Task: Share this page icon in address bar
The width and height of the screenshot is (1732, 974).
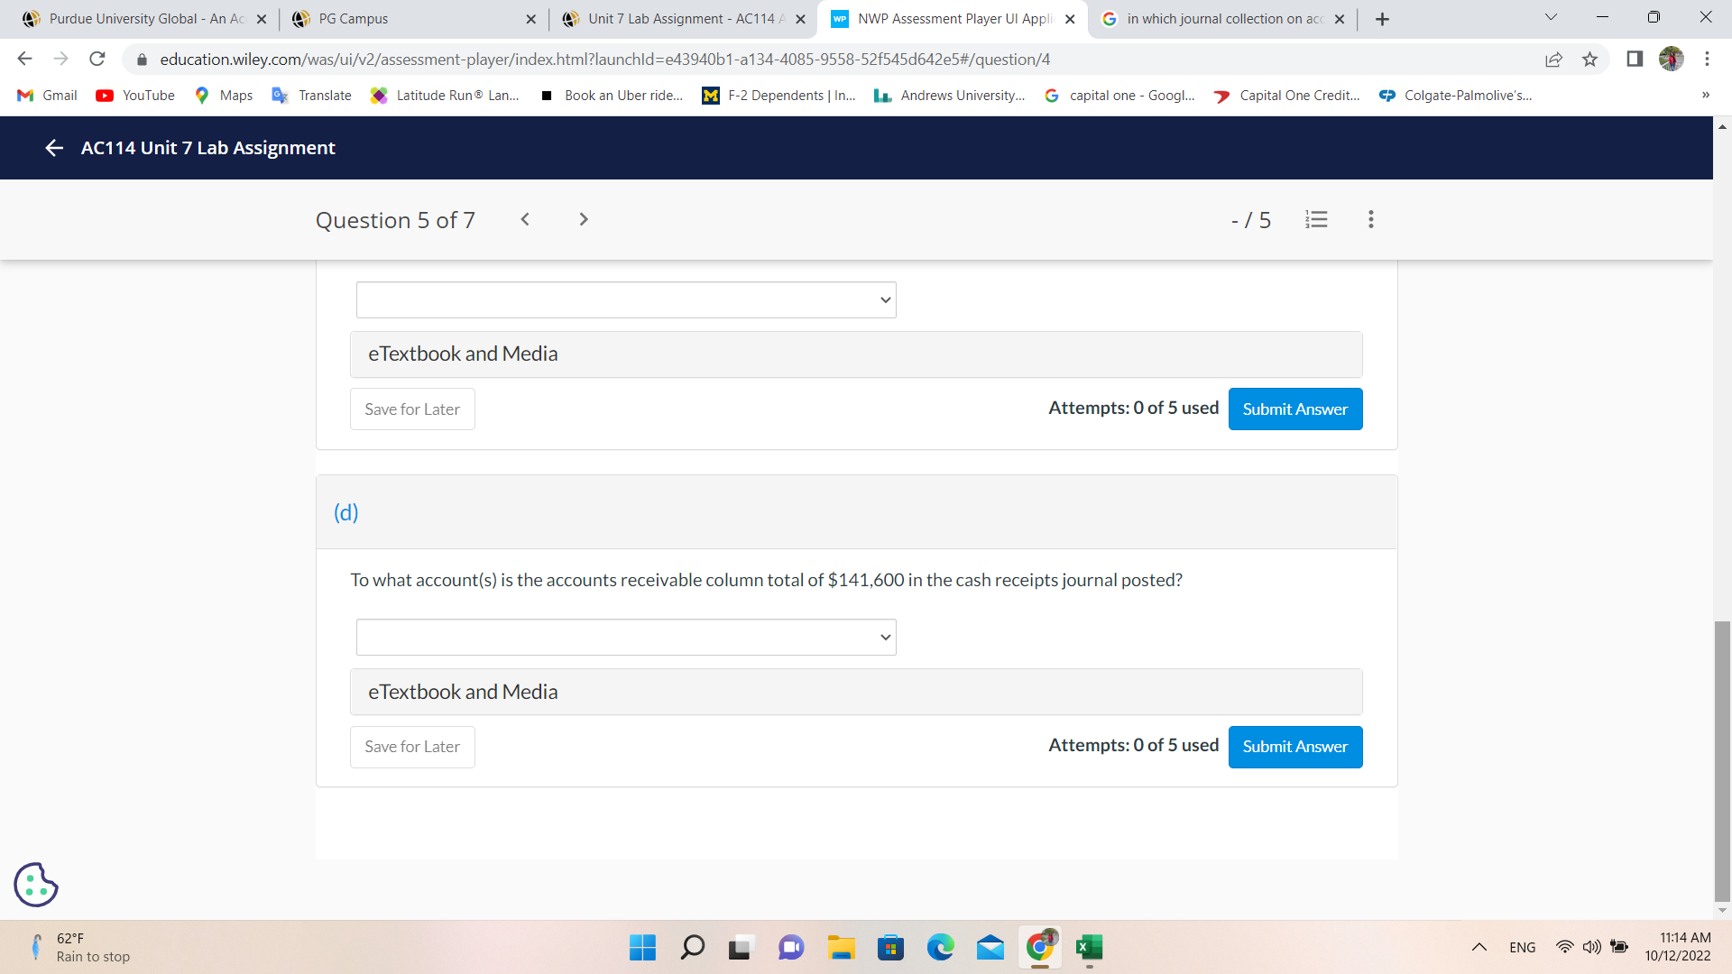Action: point(1553,60)
